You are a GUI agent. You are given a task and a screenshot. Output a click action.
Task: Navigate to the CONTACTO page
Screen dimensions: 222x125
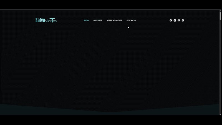[131, 20]
